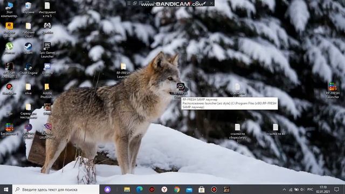The height and width of the screenshot is (194, 345).
Task: Open the notification center
Action: pyautogui.click(x=336, y=189)
